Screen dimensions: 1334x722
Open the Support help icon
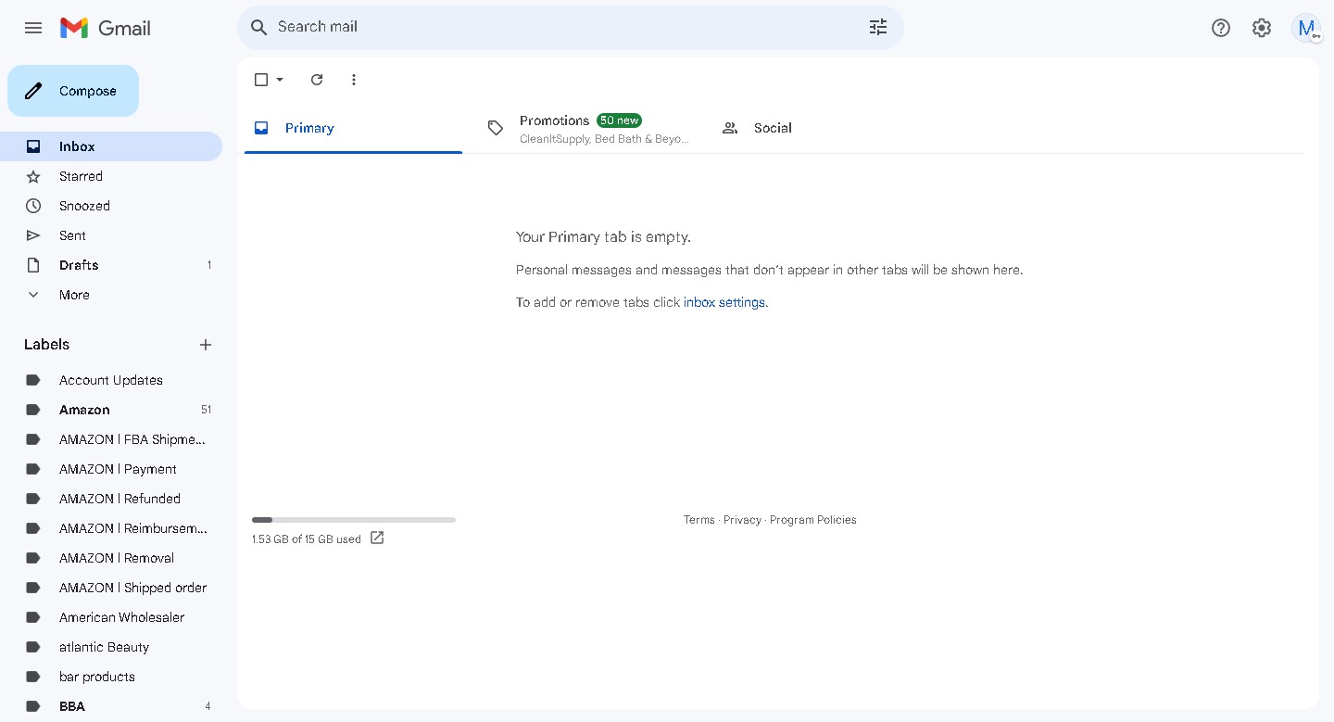click(x=1221, y=28)
